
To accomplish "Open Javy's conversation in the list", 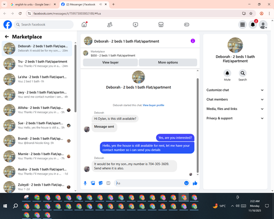I will [37, 95].
